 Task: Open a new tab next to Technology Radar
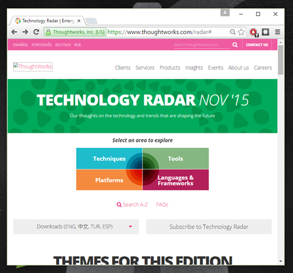(x=91, y=20)
